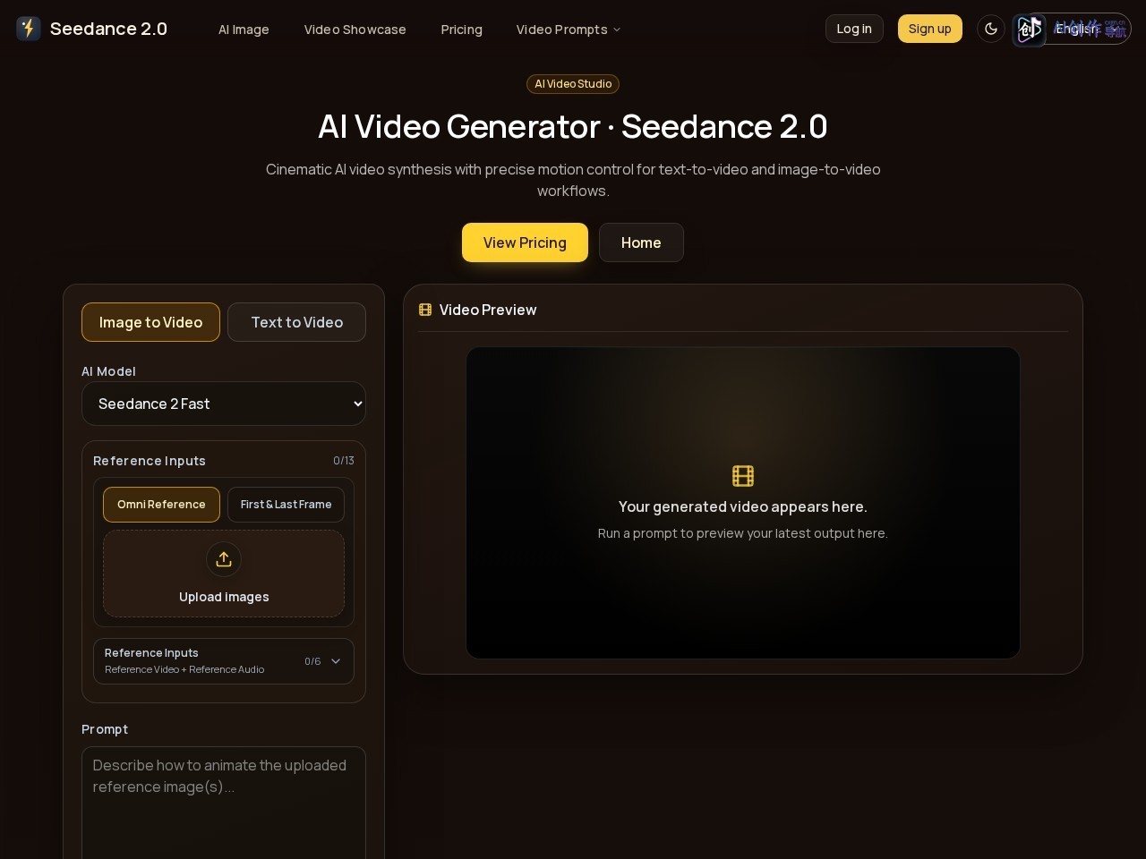Image resolution: width=1146 pixels, height=859 pixels.
Task: Click the Video Preview panel title
Action: (x=488, y=310)
